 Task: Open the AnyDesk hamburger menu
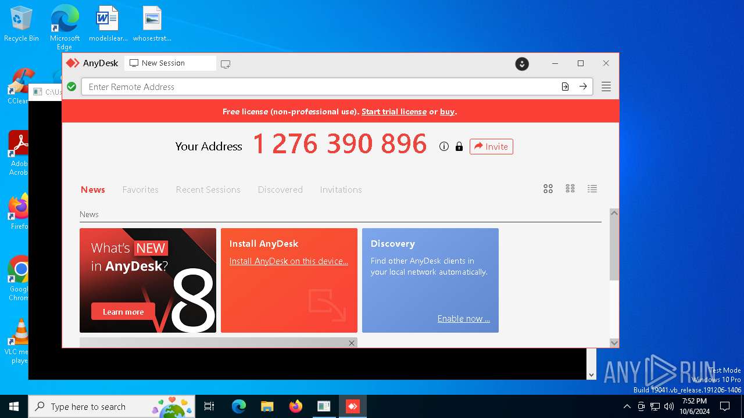[606, 87]
